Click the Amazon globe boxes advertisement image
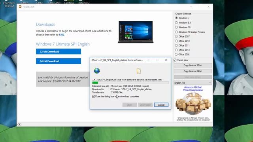253x142 pixels. [193, 104]
